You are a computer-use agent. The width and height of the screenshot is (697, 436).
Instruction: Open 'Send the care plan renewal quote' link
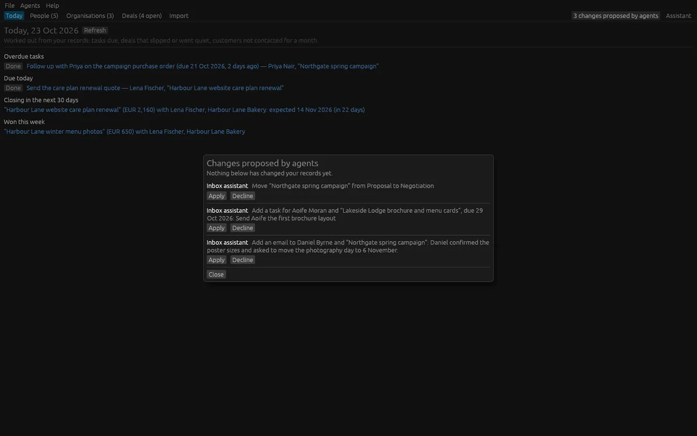pos(155,88)
